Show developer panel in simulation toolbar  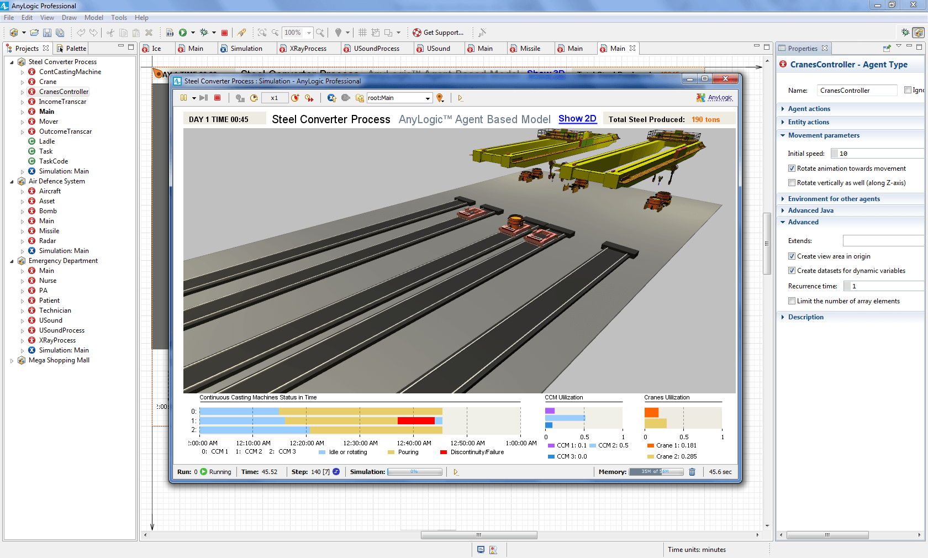(460, 98)
